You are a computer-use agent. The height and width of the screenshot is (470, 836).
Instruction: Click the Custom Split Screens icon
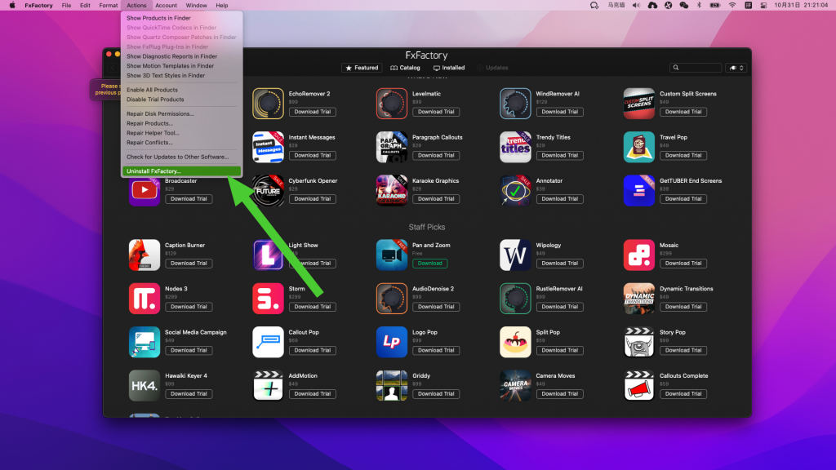tap(638, 103)
